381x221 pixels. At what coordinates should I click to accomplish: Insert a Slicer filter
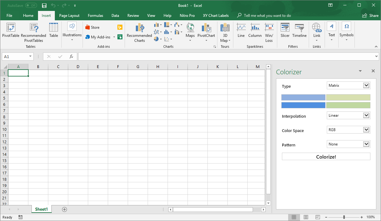(x=285, y=28)
